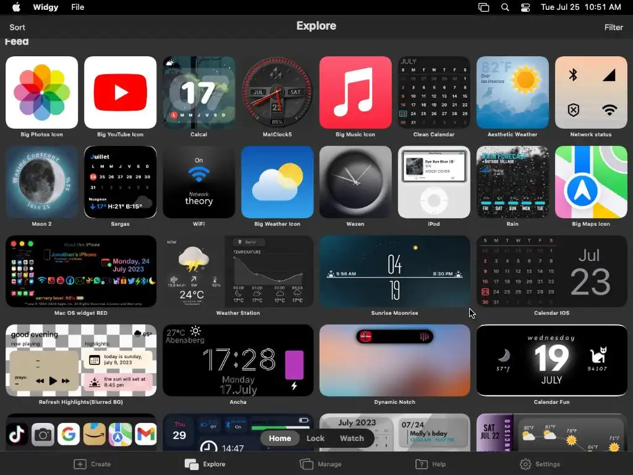633x475 pixels.
Task: Click the Wi-Fi icon in Network status widget
Action: (609, 110)
